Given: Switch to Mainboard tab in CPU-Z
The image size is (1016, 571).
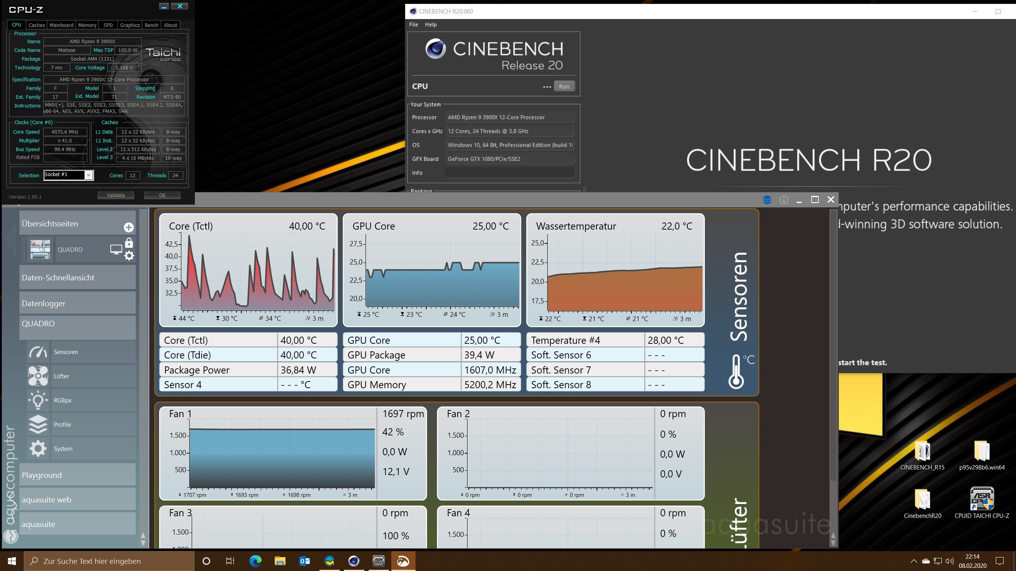Looking at the screenshot, I should click(61, 25).
